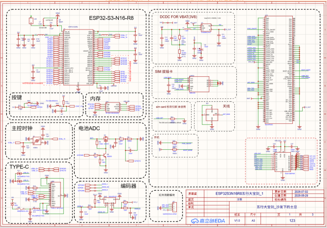Select the 40MHz crystal X1 symbol
Screen dimensions: 327x228
(x=37, y=141)
